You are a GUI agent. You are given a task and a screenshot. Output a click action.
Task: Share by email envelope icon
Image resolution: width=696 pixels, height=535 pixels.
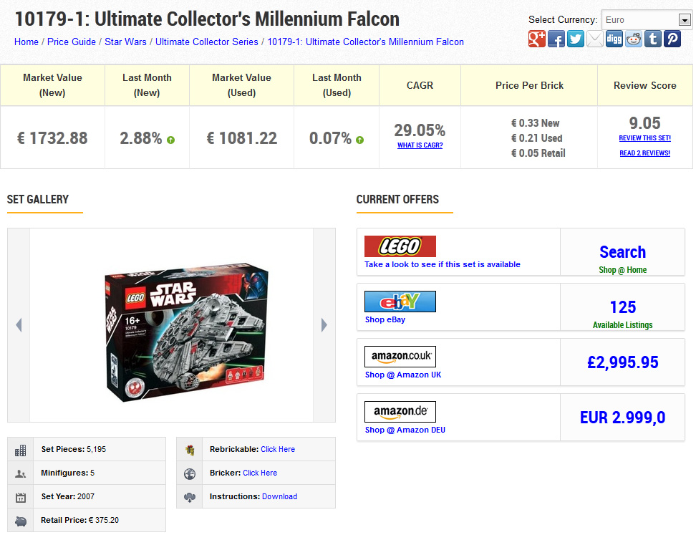tap(595, 39)
